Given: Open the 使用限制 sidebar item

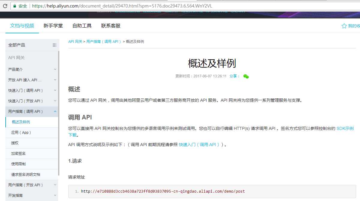Looking at the screenshot, I should point(32,164).
